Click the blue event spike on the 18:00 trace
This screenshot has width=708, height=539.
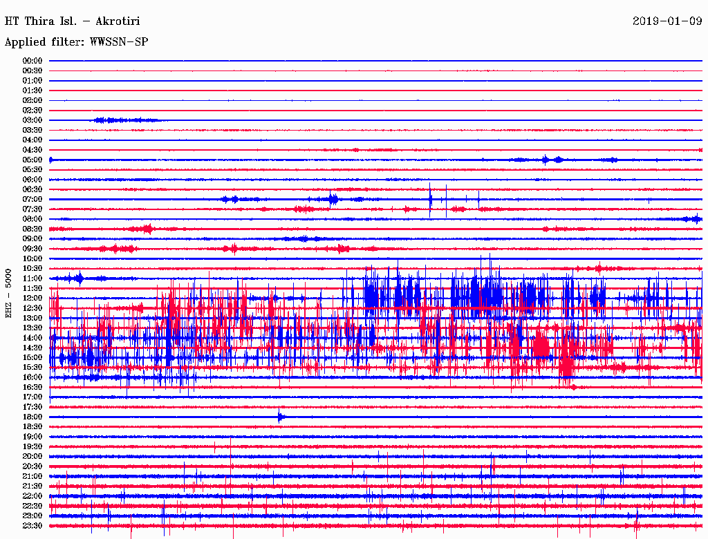281,416
